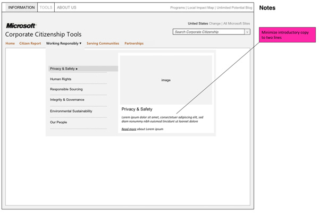Collapse the Working Responsibly dropdown menu
Image resolution: width=319 pixels, height=213 pixels.
64,44
